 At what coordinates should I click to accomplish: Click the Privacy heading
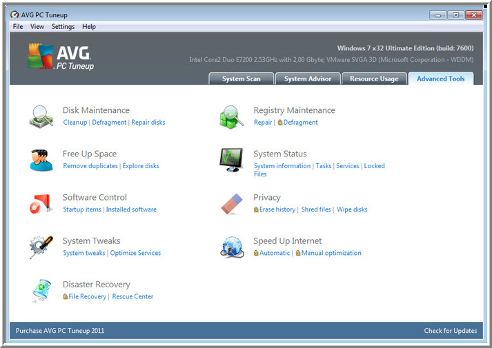pos(267,198)
